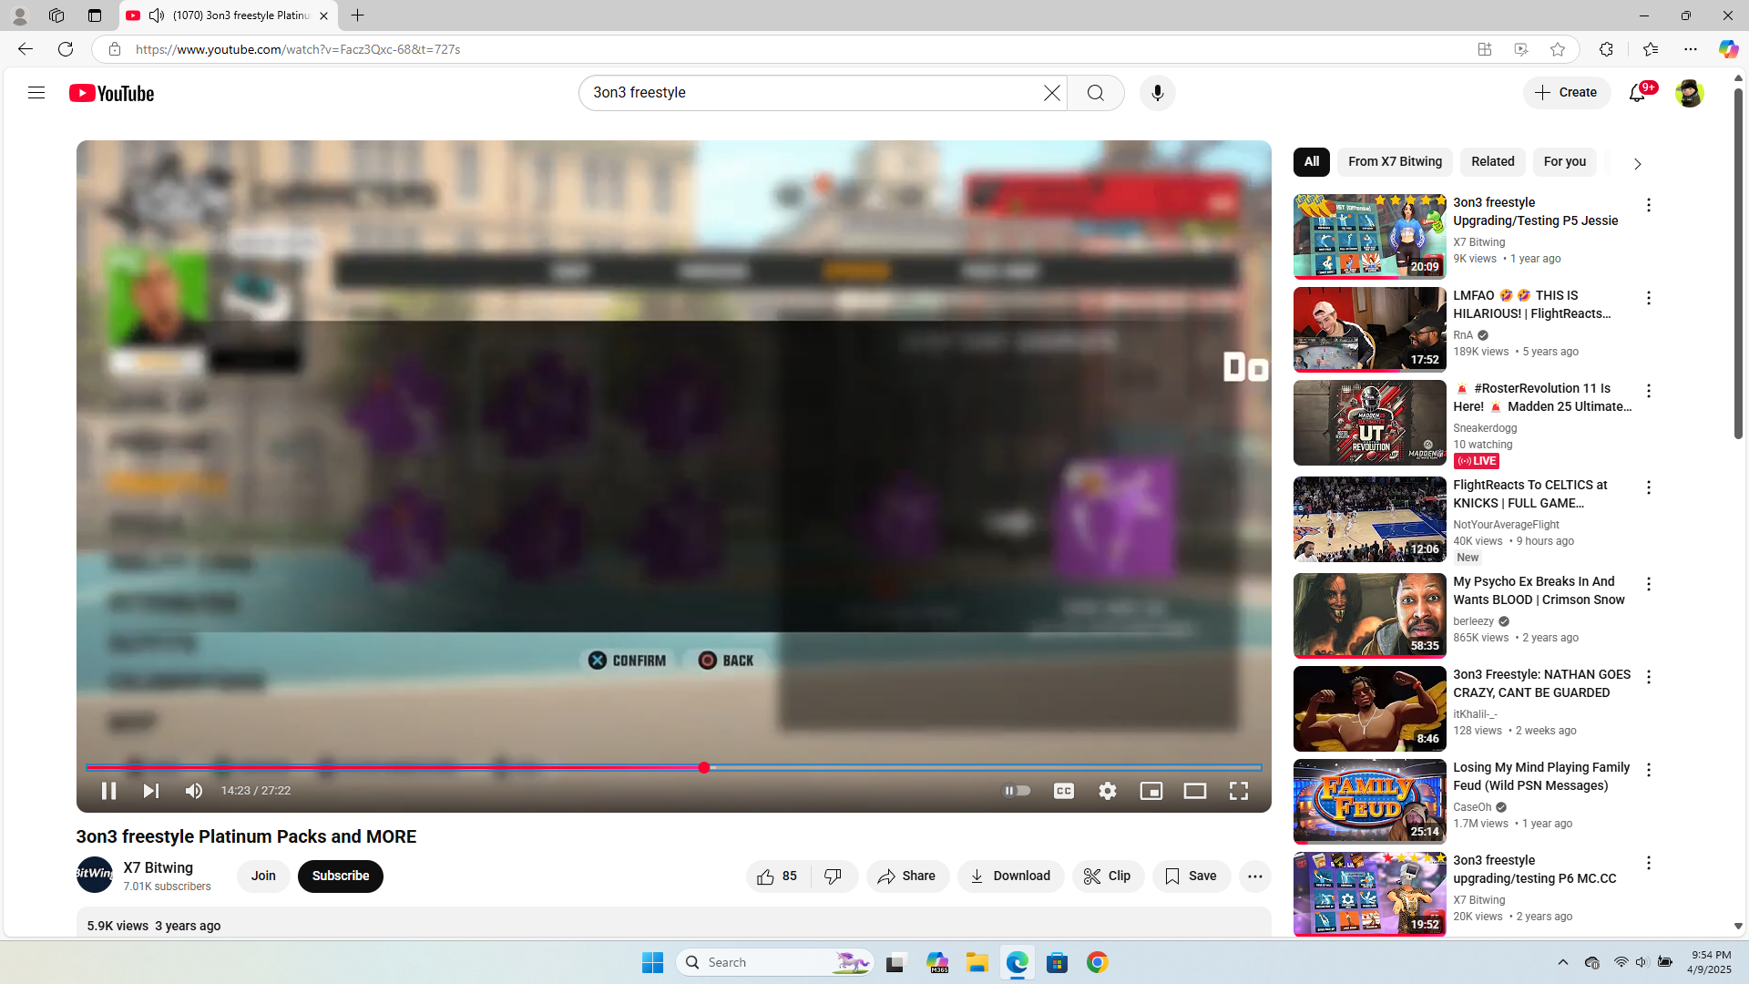Open video settings gear
The width and height of the screenshot is (1749, 984).
[1108, 791]
